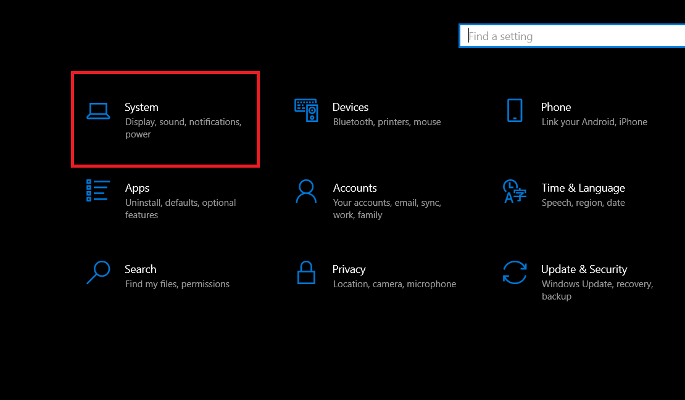Image resolution: width=685 pixels, height=400 pixels.
Task: Click 'Link your Android, iPhone' description
Action: tap(594, 122)
